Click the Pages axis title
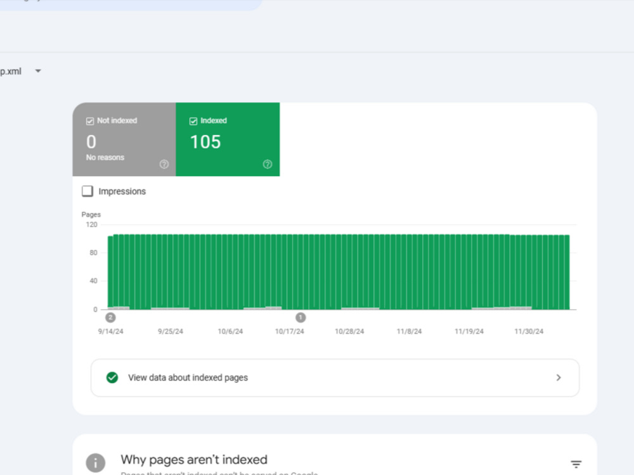 [x=91, y=215]
